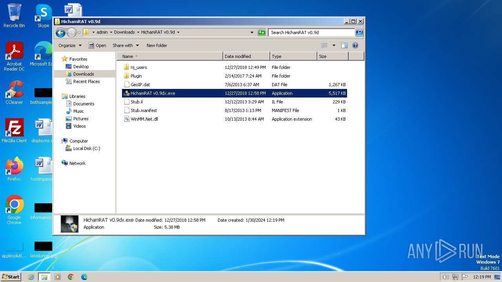This screenshot has height=282, width=502.
Task: Sort by the Name column header
Action: [x=170, y=56]
